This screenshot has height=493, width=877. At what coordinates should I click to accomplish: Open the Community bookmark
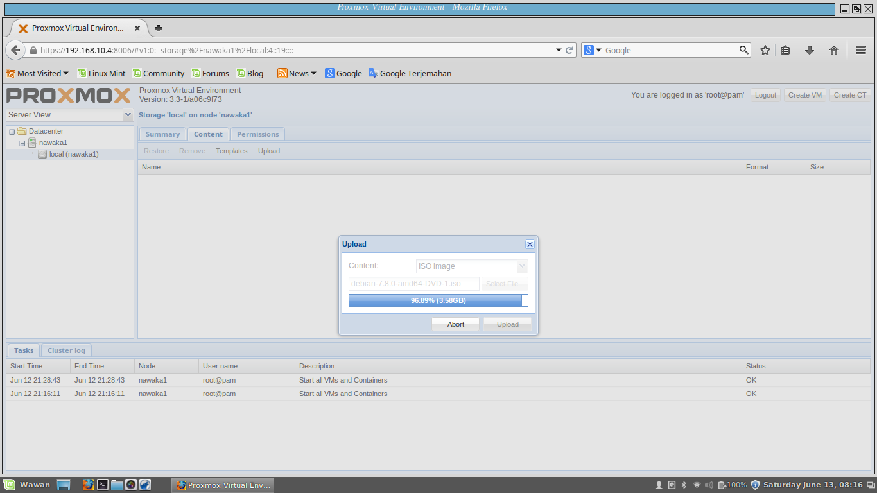point(159,73)
